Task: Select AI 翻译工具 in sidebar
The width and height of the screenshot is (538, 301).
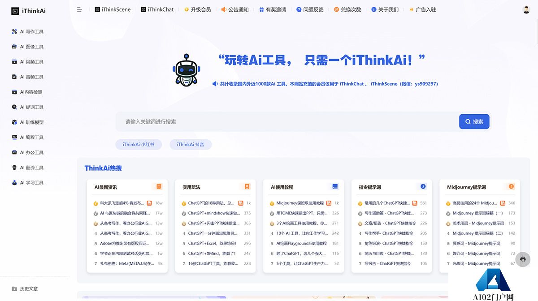Action: (x=28, y=168)
